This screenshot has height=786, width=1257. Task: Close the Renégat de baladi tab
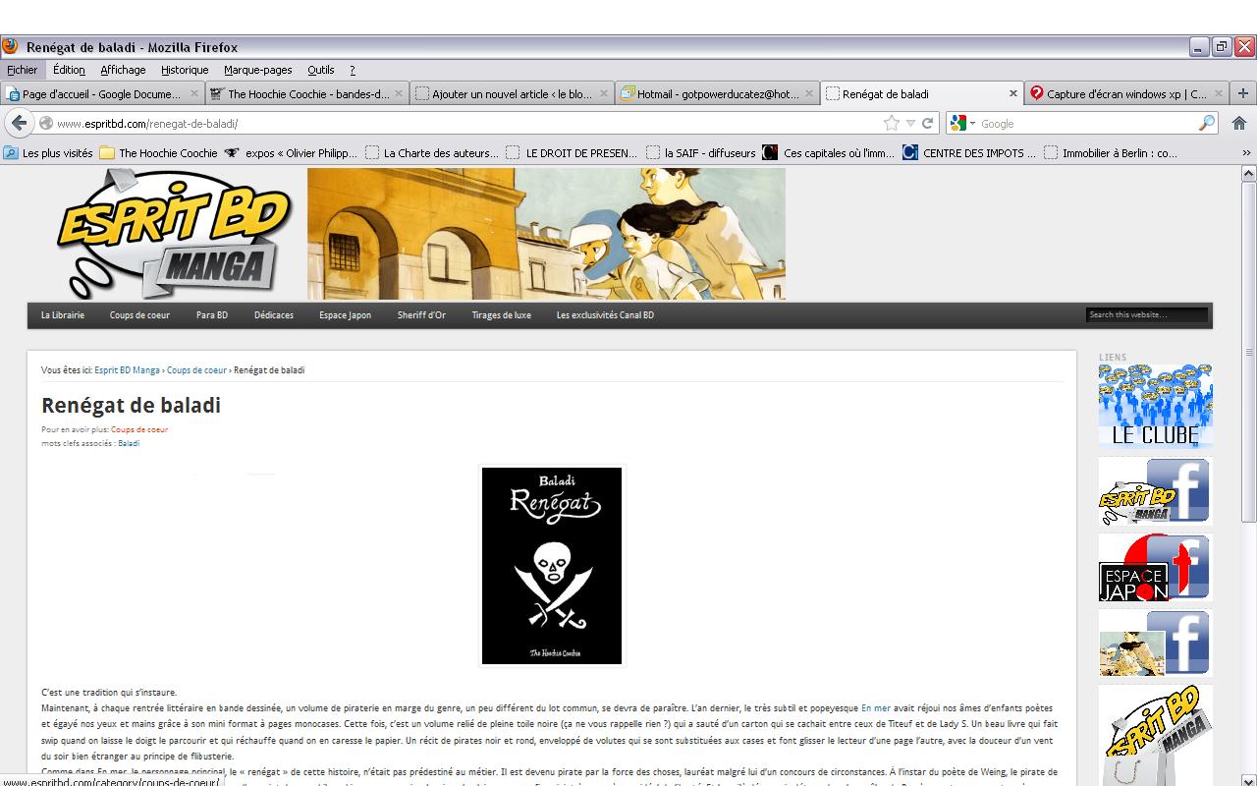coord(1013,93)
